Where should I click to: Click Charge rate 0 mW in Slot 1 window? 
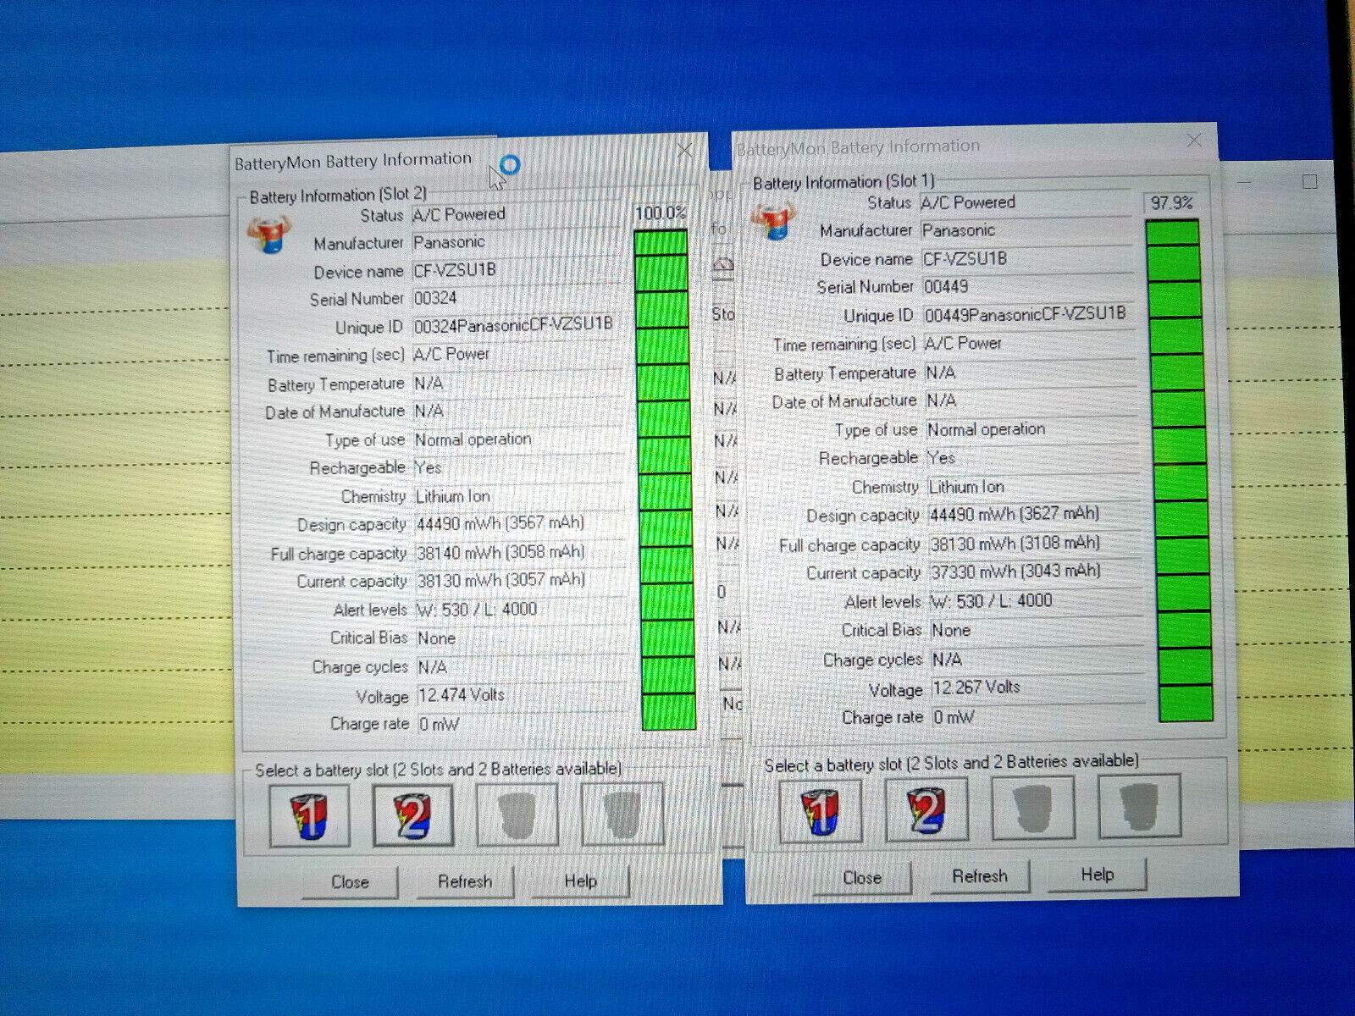coord(1037,717)
